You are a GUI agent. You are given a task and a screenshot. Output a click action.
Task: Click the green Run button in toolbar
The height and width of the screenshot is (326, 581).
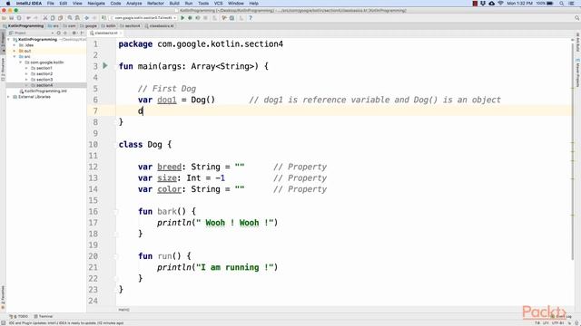click(182, 18)
